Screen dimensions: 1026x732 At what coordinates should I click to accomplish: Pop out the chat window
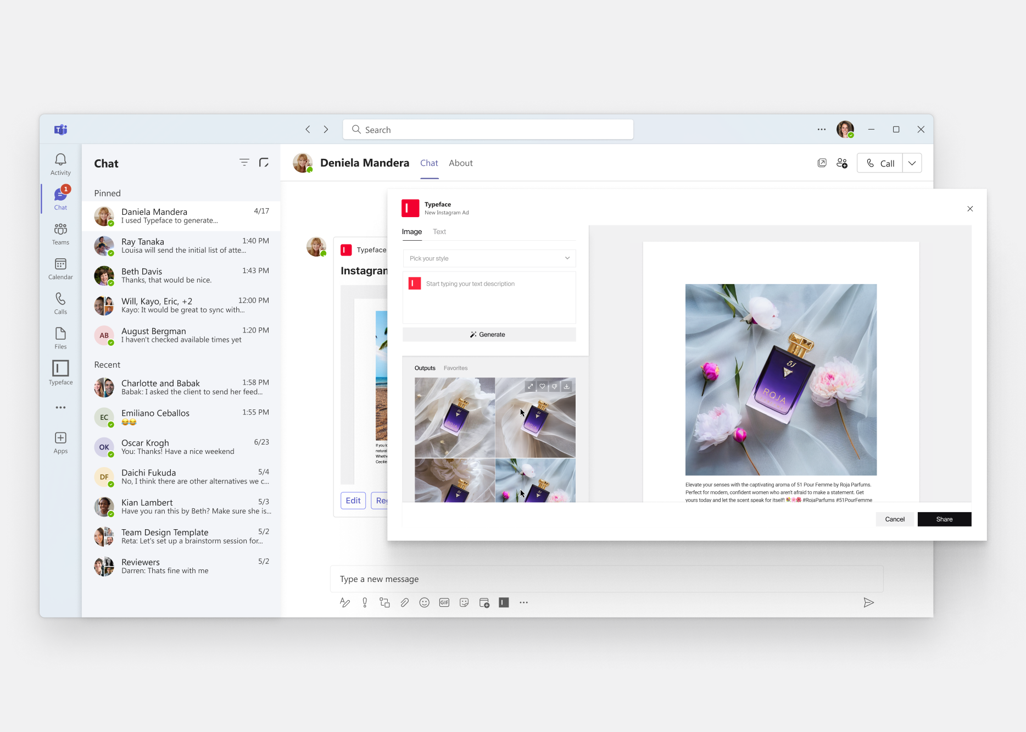822,163
